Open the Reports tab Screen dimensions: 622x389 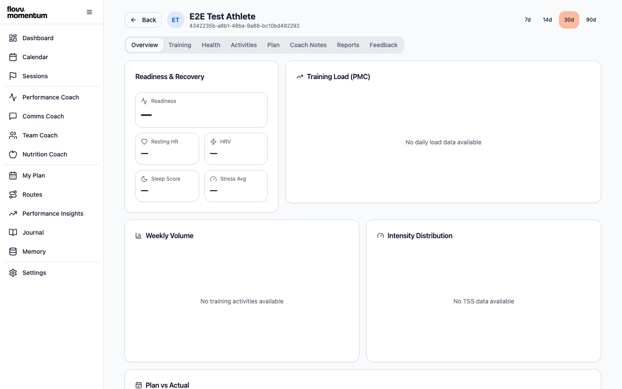point(348,45)
